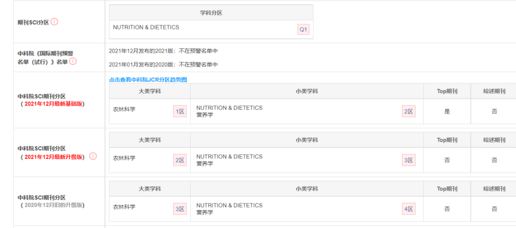
Task: Select 小类学科 header in 升级版 table
Action: tap(307, 140)
